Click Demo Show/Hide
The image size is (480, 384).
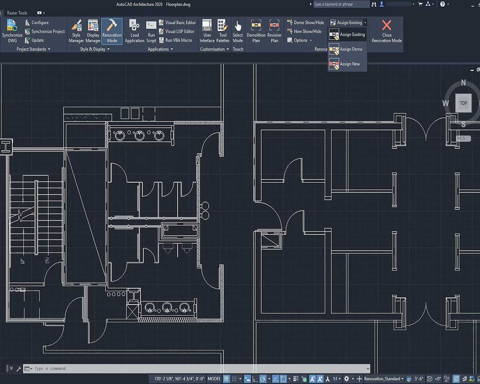point(306,22)
